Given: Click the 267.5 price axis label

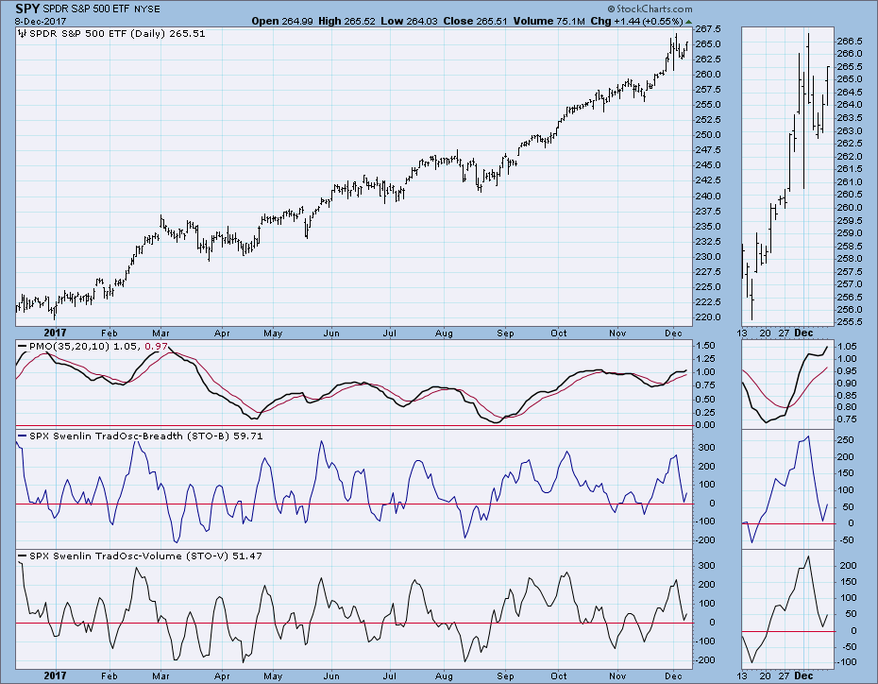Looking at the screenshot, I should click(708, 28).
